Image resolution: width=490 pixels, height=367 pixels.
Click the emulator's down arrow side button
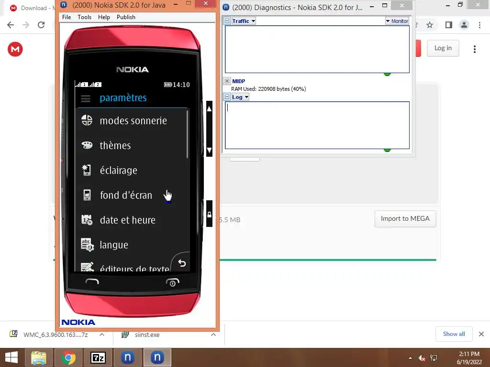(x=210, y=150)
